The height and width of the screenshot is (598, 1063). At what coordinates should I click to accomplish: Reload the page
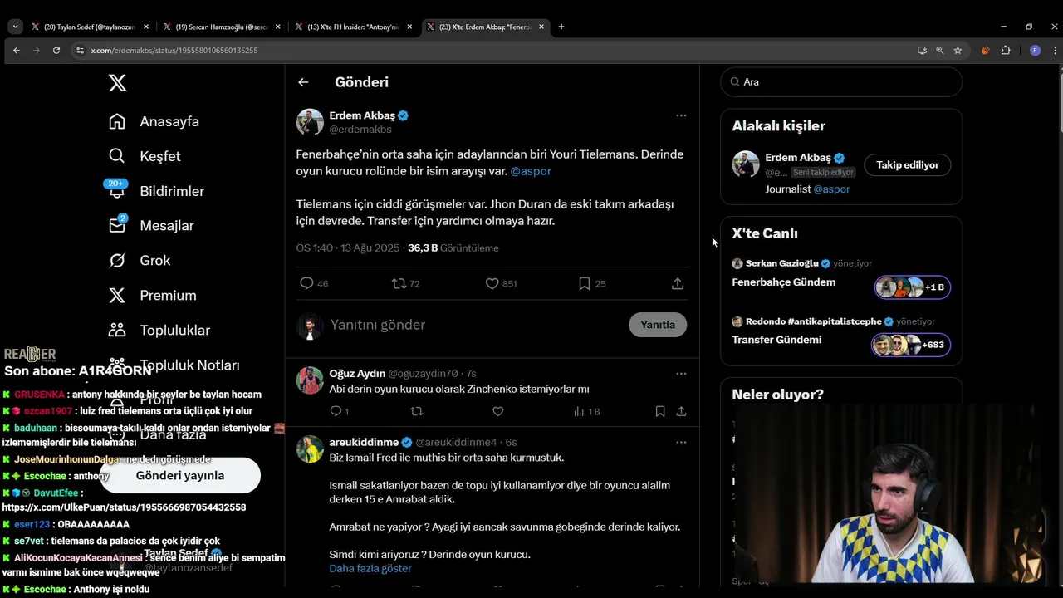tap(56, 51)
